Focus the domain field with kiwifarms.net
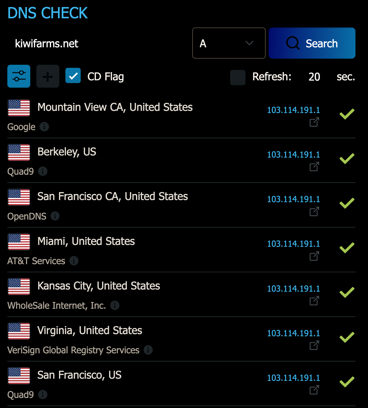The height and width of the screenshot is (408, 368). [x=98, y=43]
